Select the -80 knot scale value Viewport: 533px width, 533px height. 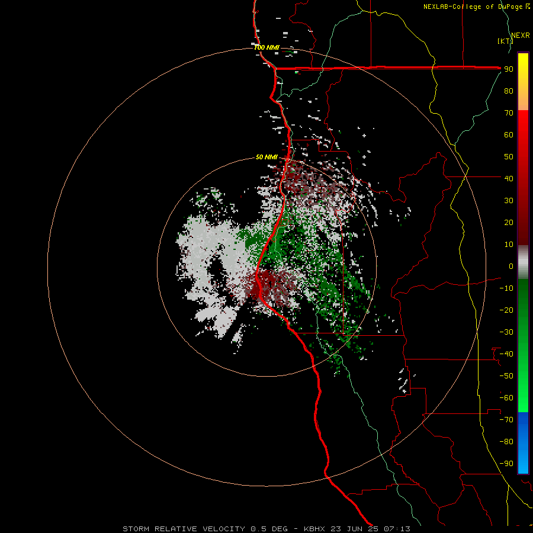point(506,442)
